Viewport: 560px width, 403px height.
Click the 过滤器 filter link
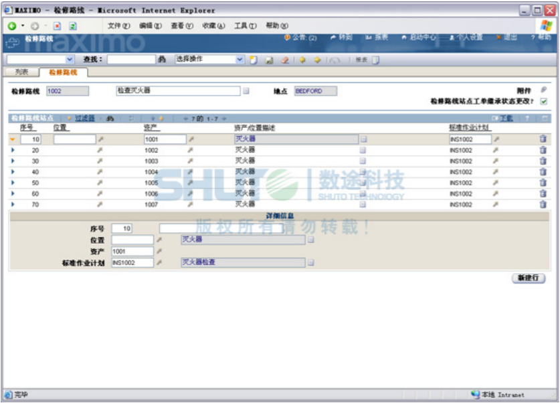click(x=85, y=118)
